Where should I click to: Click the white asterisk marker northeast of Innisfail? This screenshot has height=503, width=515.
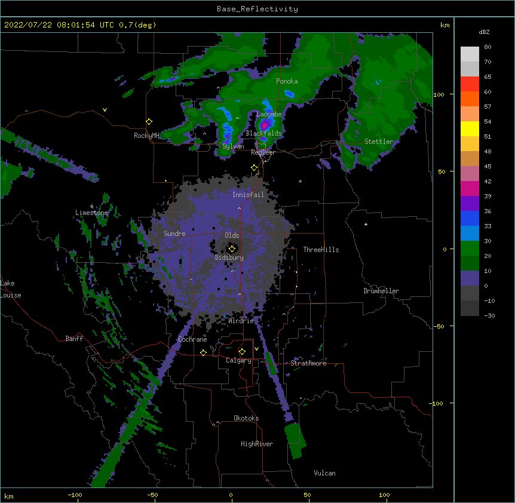(x=300, y=181)
